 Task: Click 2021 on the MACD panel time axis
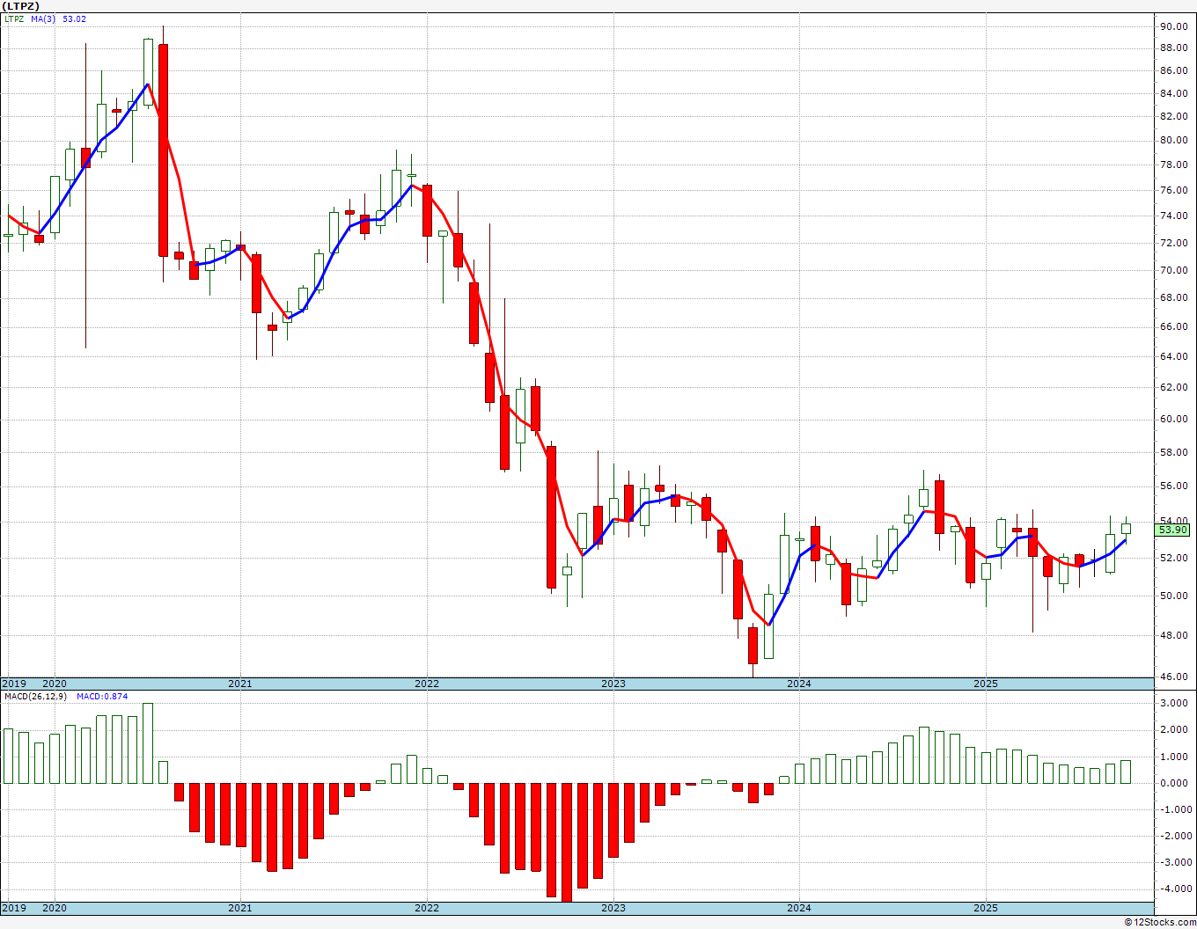coord(240,908)
